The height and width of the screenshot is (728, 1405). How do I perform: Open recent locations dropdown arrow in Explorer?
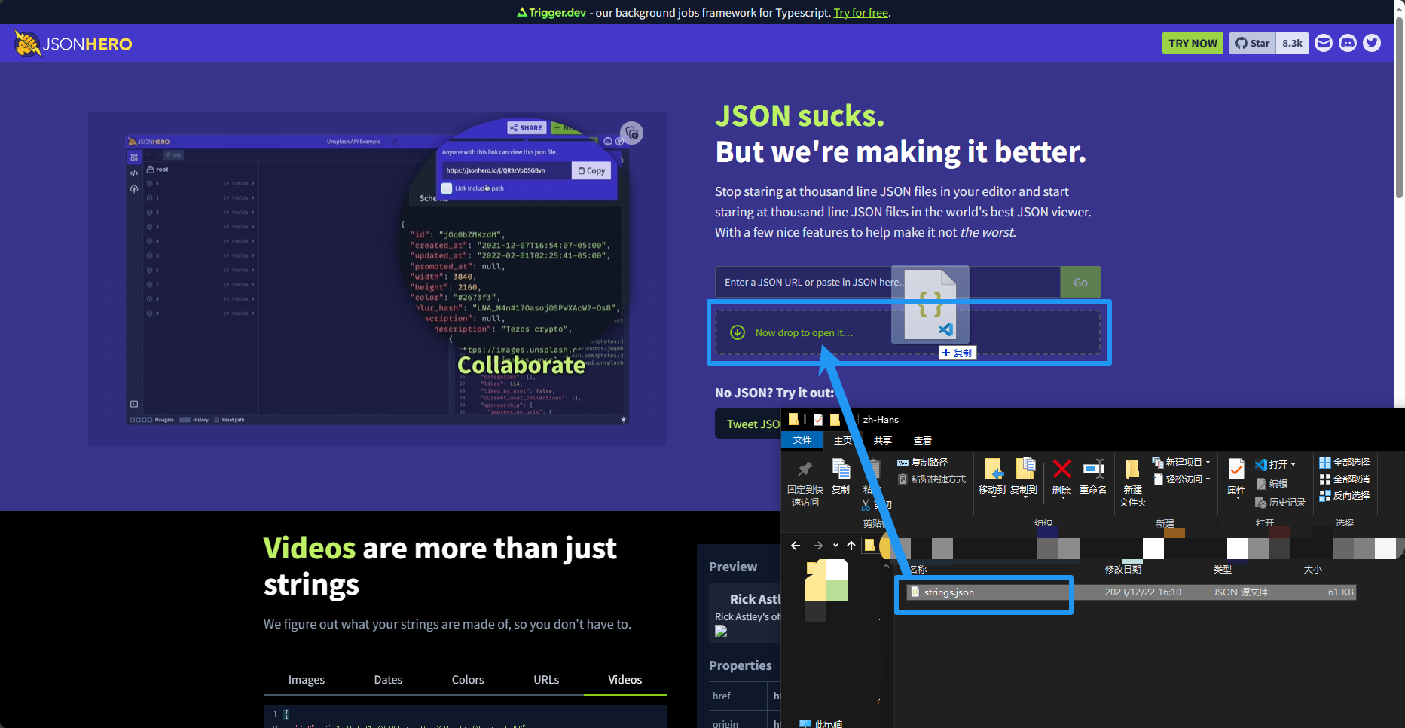tap(835, 546)
